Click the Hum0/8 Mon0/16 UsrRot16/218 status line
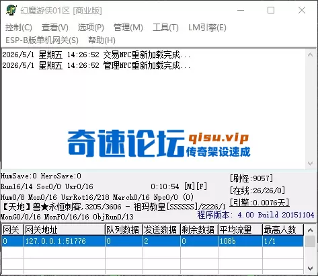Viewport: 318px width, 276px height. (97, 197)
